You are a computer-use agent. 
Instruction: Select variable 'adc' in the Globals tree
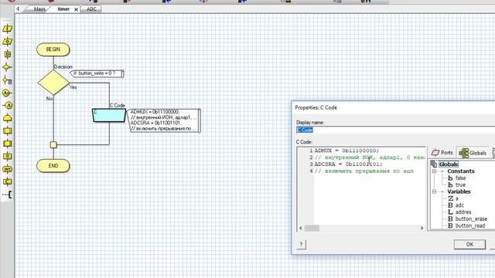[459, 205]
